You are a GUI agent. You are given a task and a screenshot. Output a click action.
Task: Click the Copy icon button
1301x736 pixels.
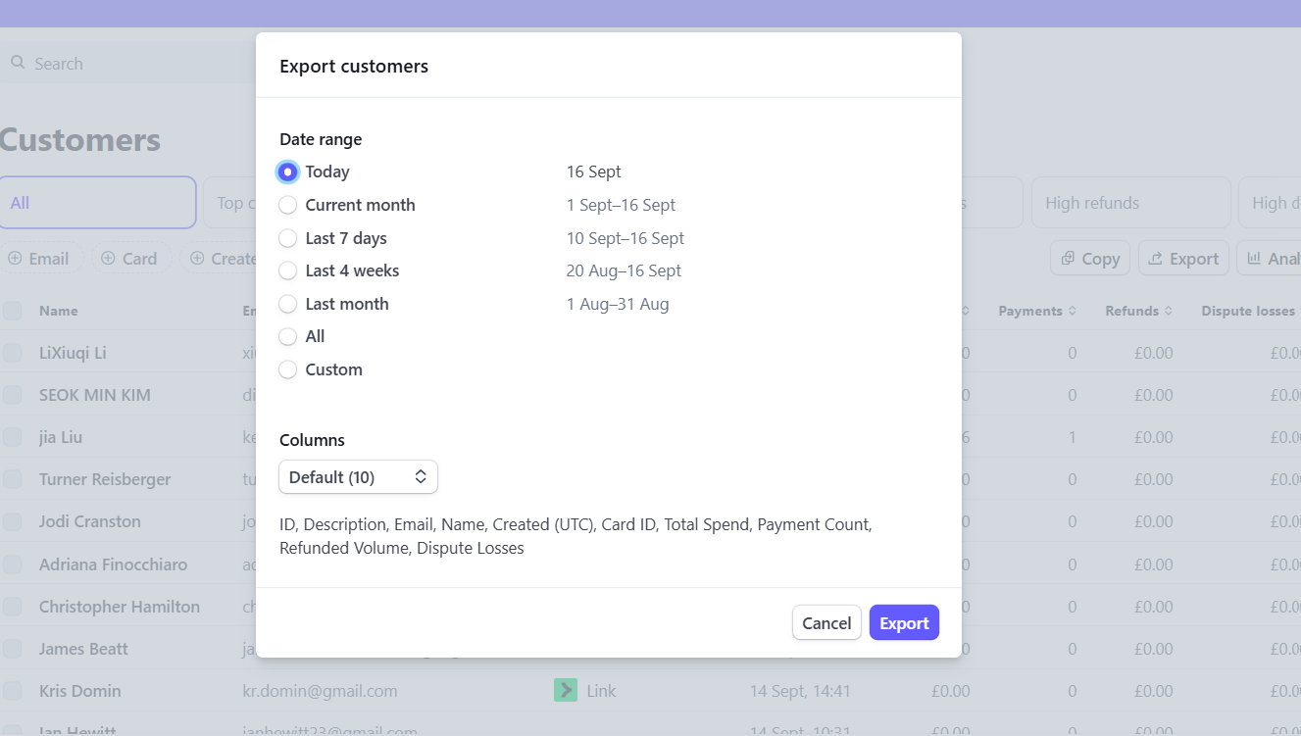(x=1068, y=259)
